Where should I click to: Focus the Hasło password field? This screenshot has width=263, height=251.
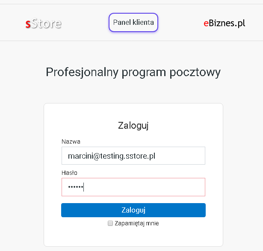(133, 187)
